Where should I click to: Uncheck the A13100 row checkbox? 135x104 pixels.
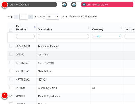click(x=11, y=96)
